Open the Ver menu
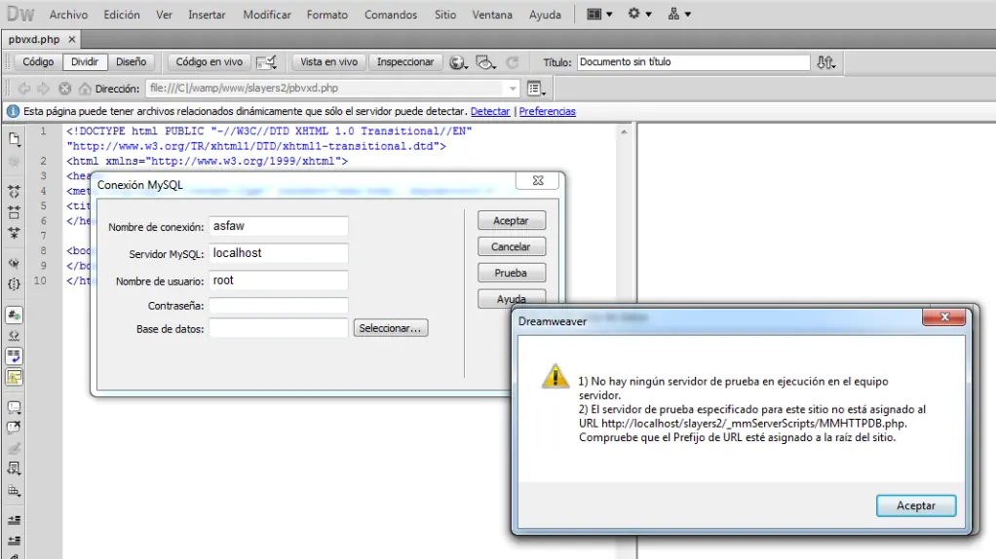 164,14
